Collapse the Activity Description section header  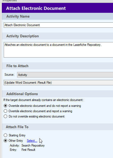pos(57,36)
